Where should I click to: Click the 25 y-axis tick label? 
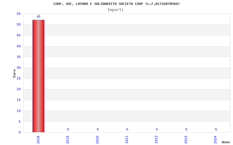[19, 78]
